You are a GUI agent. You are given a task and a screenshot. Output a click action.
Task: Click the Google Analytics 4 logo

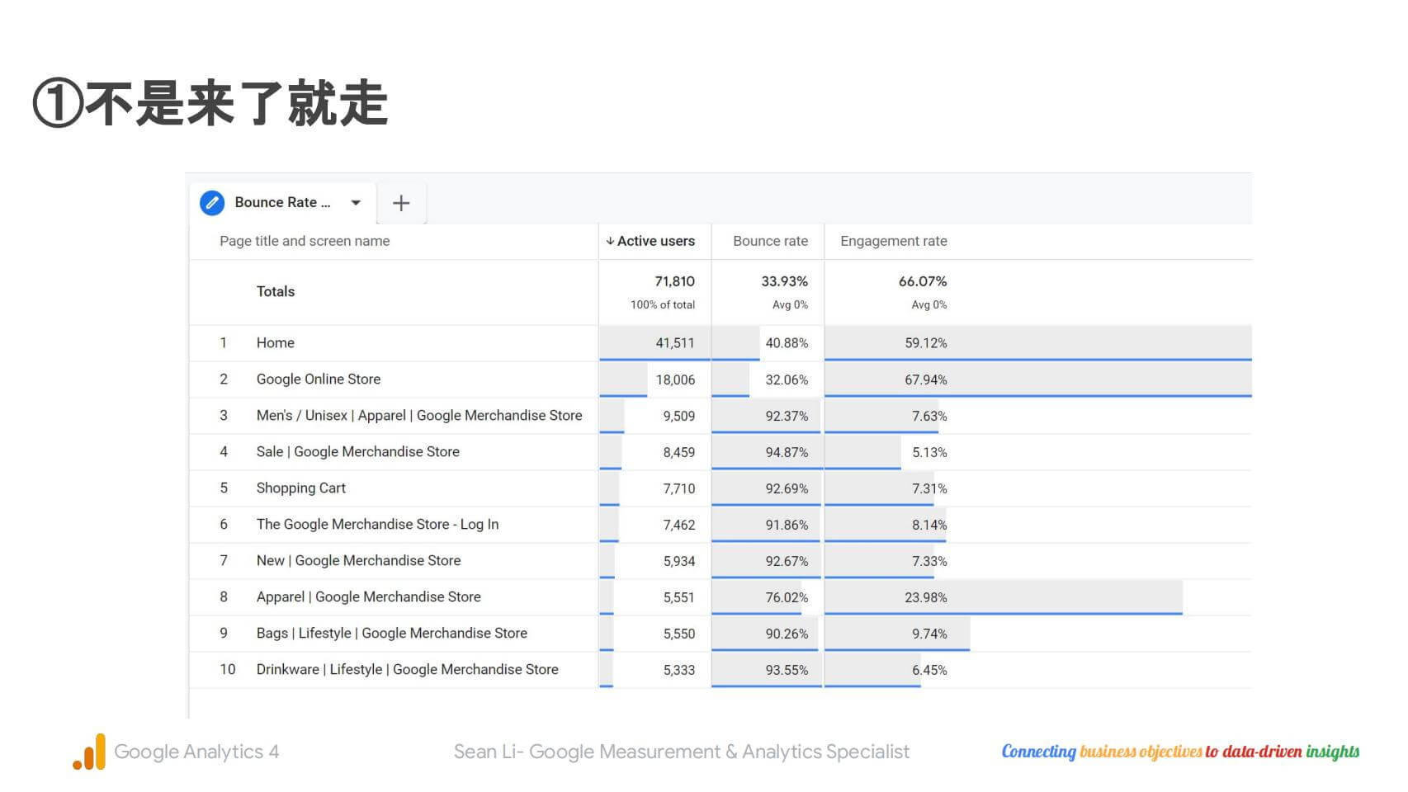89,752
